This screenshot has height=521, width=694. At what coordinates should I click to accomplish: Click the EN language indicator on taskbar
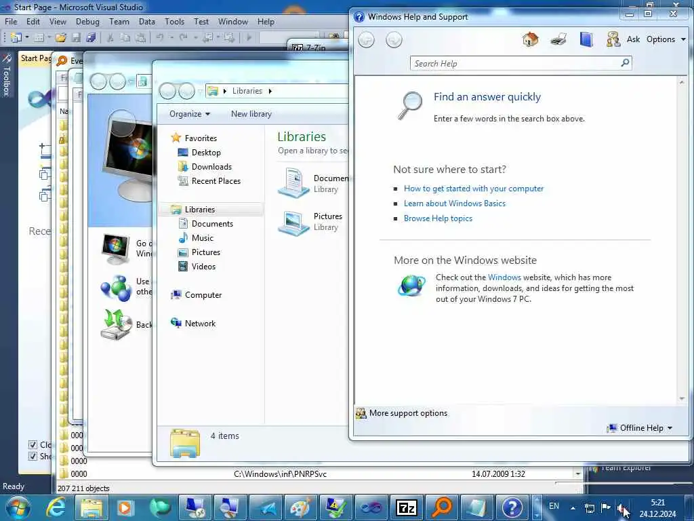point(554,506)
